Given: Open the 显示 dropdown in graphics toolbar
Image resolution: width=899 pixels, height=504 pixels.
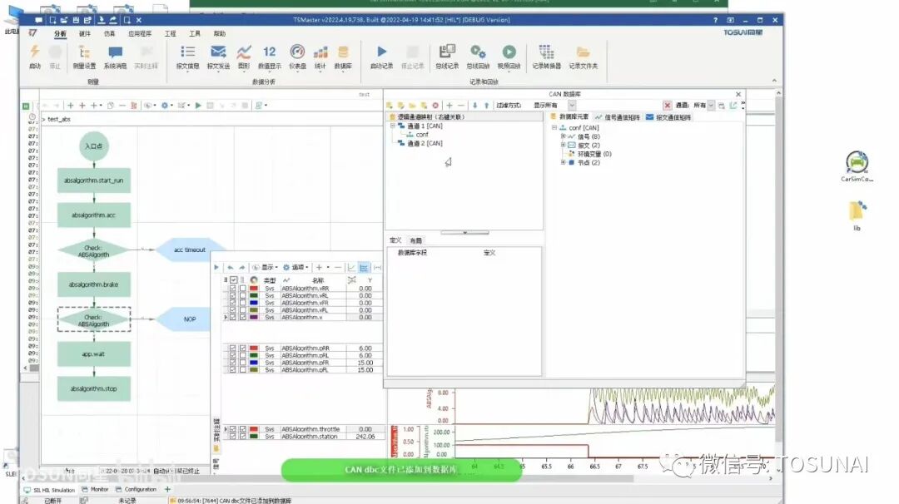Looking at the screenshot, I should click(266, 268).
